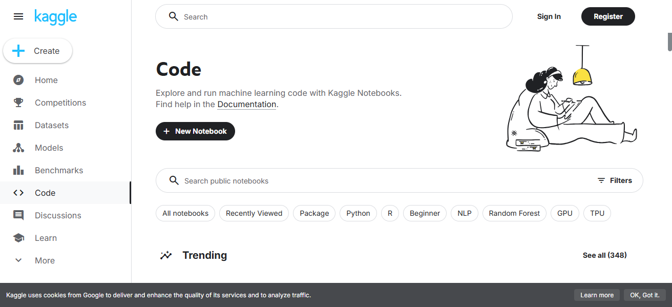Click the page vertical scrollbar thumb
The width and height of the screenshot is (672, 307).
(x=669, y=42)
